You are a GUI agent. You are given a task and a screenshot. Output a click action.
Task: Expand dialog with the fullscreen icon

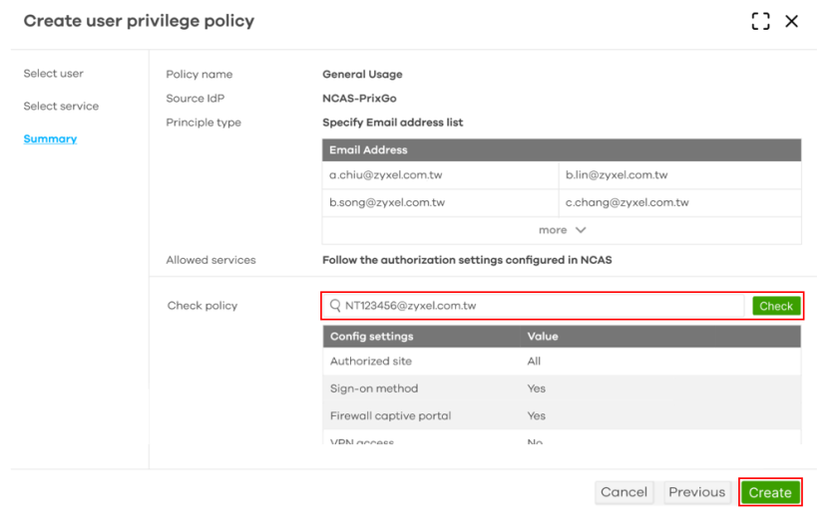(x=760, y=21)
